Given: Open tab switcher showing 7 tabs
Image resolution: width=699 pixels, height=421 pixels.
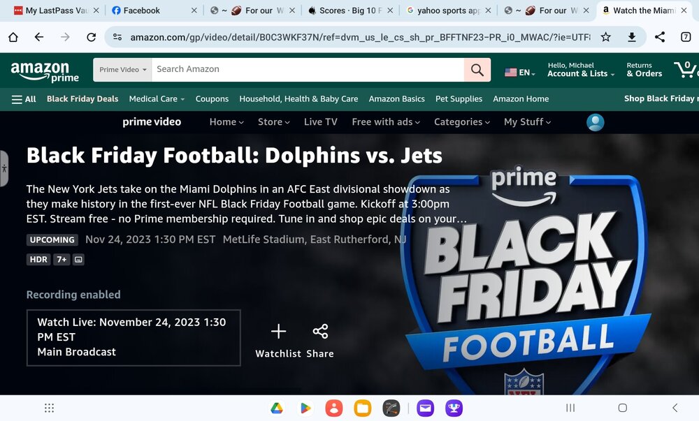Looking at the screenshot, I should click(686, 37).
